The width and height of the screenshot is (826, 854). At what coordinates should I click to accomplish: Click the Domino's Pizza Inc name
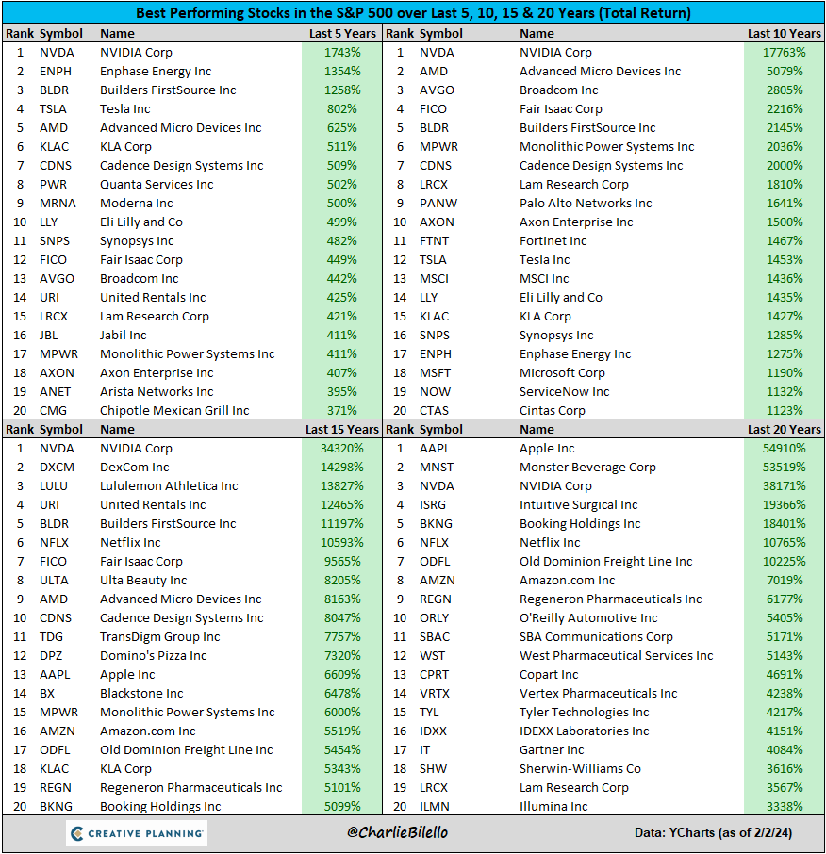coord(154,656)
